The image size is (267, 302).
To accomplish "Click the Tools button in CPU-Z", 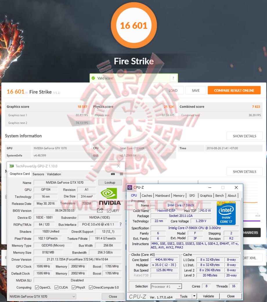I will tap(184, 296).
